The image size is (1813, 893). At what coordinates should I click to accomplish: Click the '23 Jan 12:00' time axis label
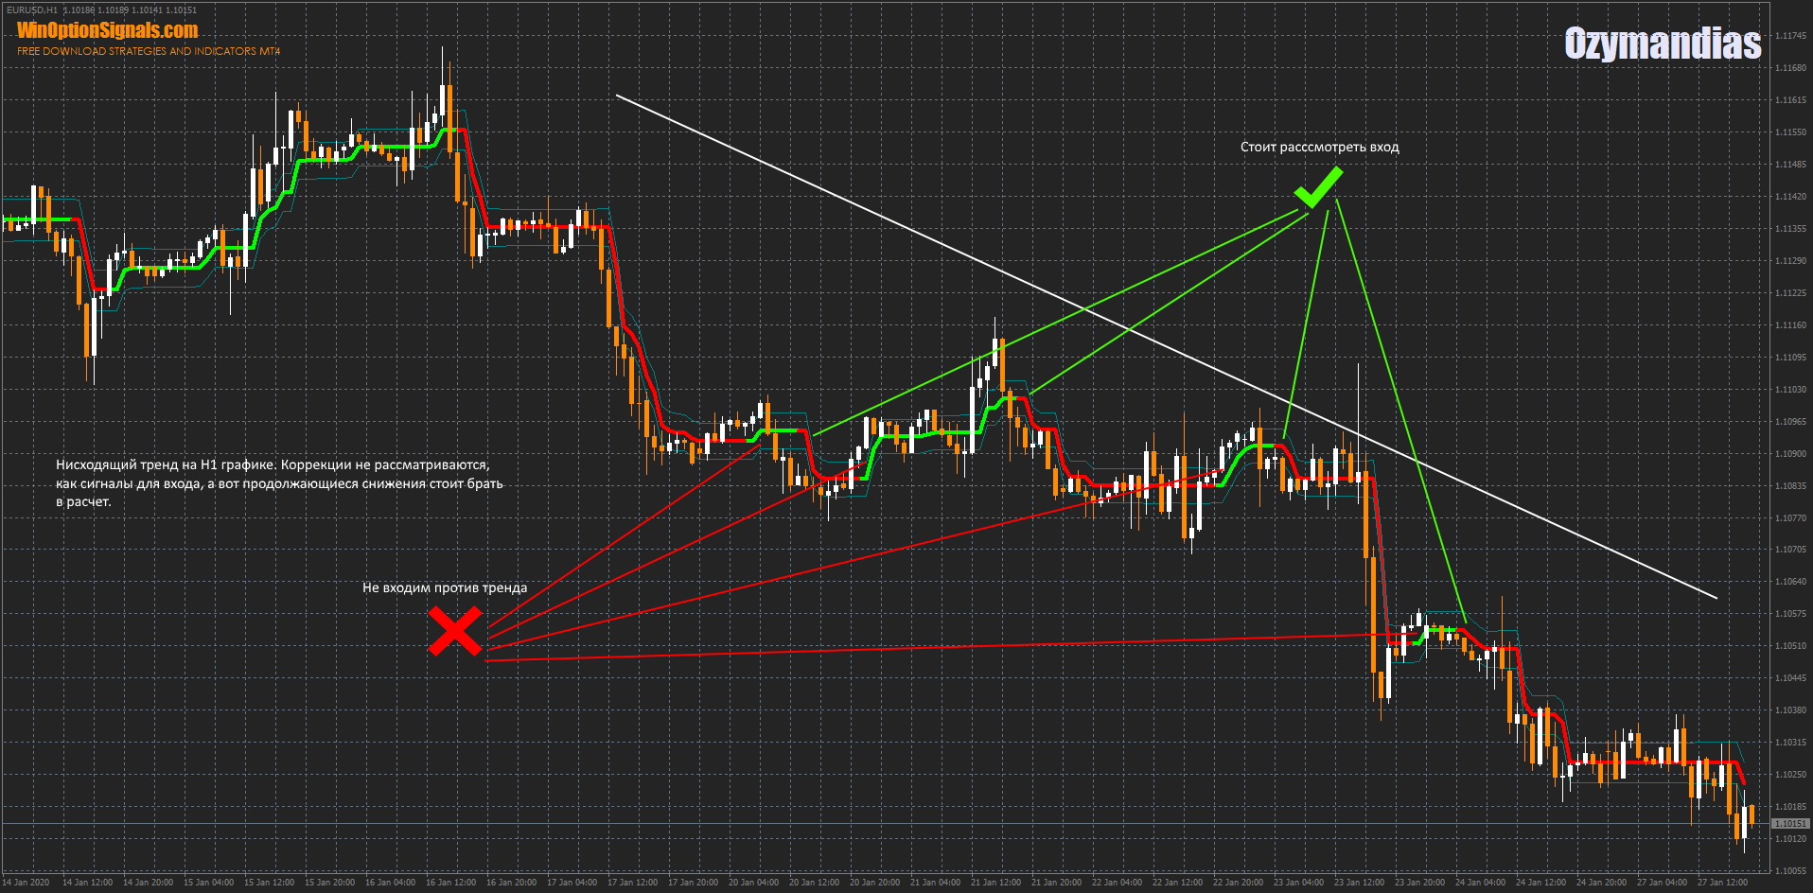click(1359, 883)
